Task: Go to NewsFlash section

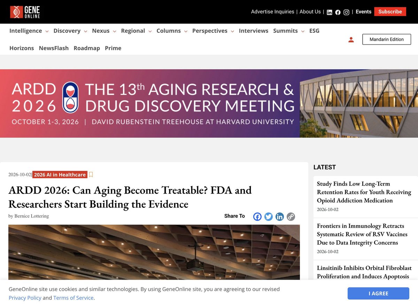Action: click(x=54, y=48)
